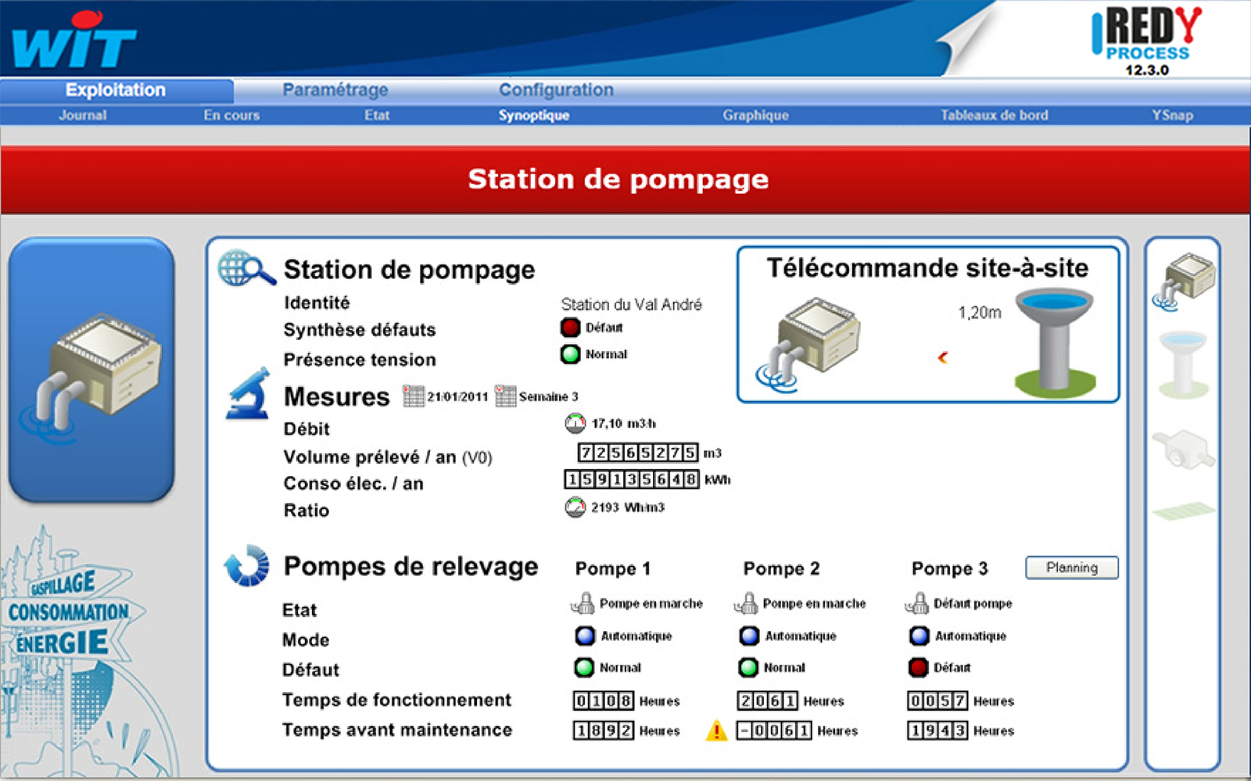This screenshot has height=781, width=1251.
Task: Click the WIT logo
Action: (x=73, y=41)
